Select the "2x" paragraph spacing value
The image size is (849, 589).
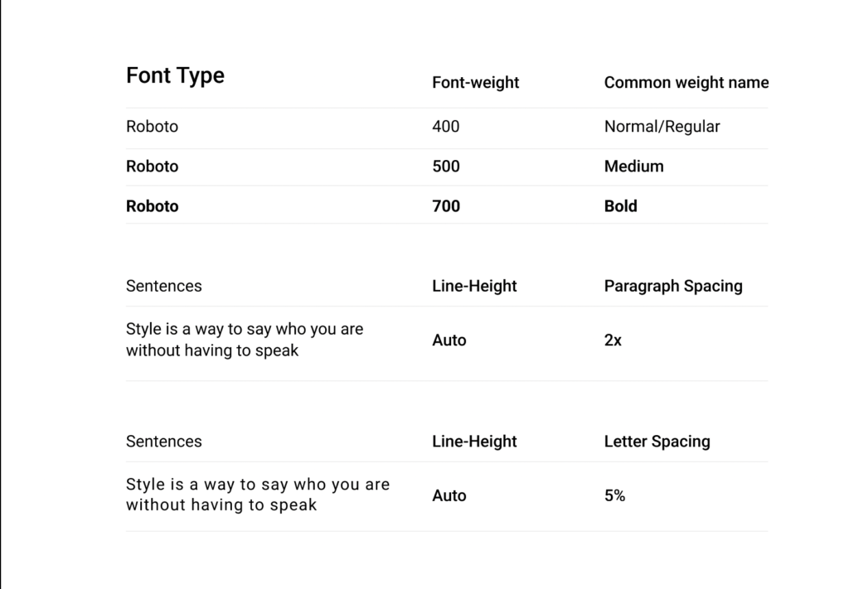613,340
